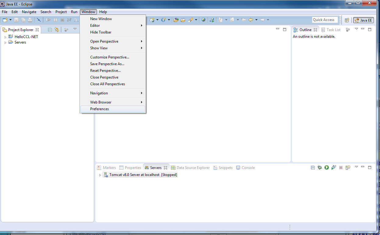Open the Show View submenu
Viewport: 380px width, 235px height.
(x=99, y=48)
